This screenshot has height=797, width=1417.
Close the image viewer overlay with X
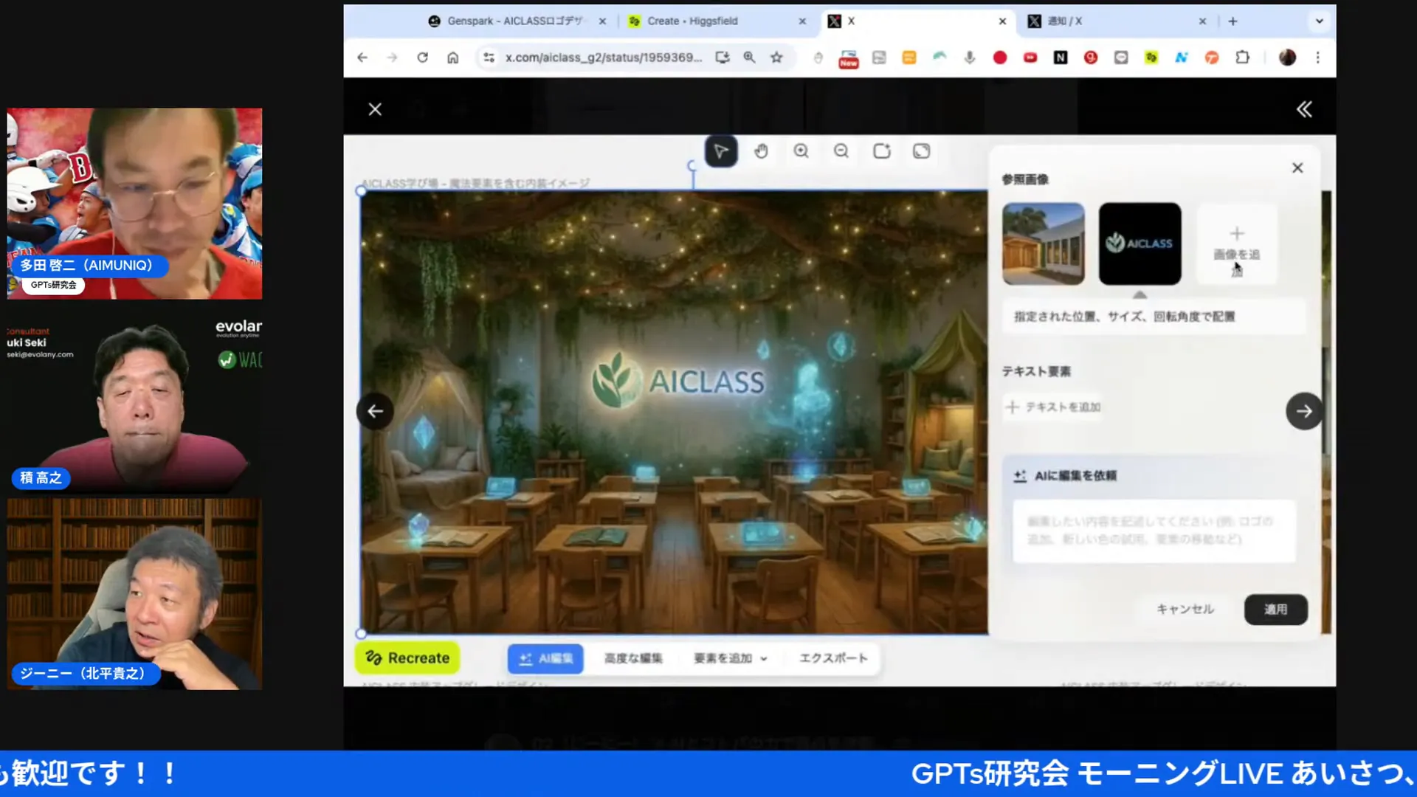tap(375, 109)
